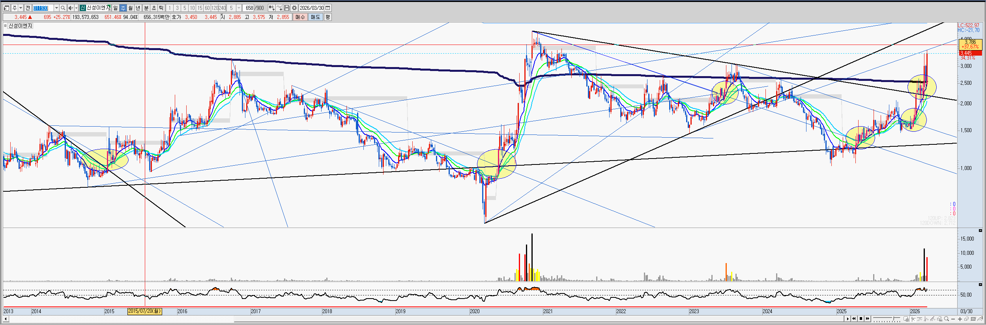The width and height of the screenshot is (986, 325).
Task: Click the zoom out minus icon
Action: coord(953,319)
